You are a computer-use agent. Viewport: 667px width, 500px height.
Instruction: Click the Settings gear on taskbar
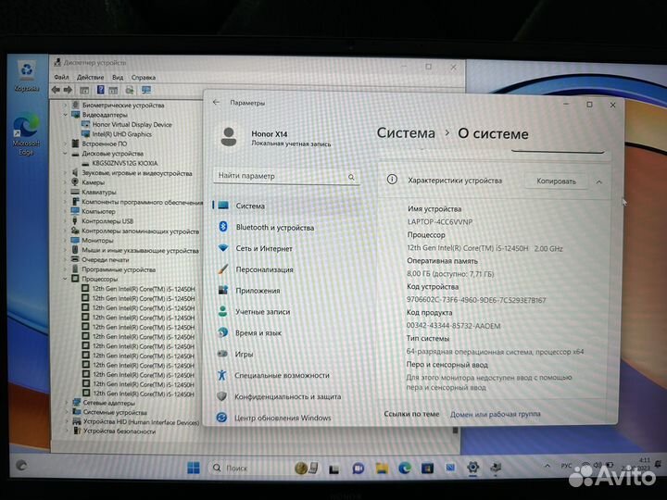point(472,468)
